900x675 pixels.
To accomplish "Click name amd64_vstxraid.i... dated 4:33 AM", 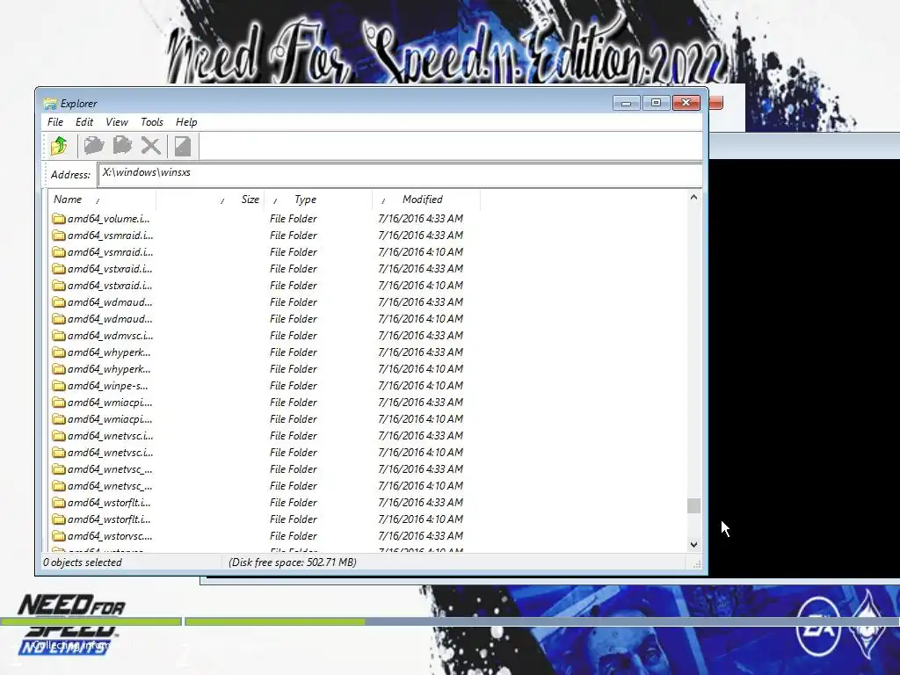I will (x=110, y=269).
